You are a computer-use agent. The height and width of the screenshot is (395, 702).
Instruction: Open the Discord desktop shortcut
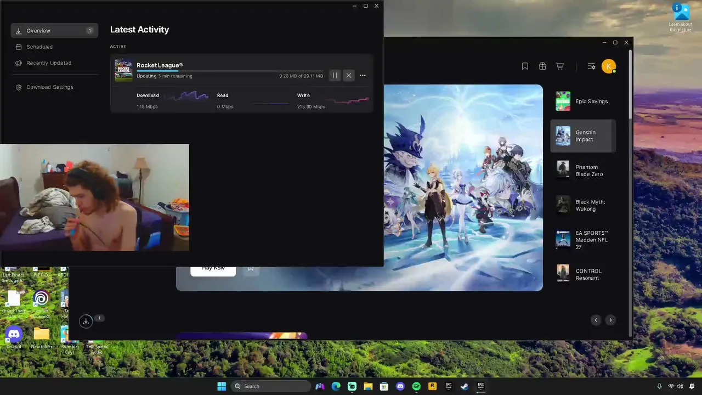pyautogui.click(x=14, y=337)
